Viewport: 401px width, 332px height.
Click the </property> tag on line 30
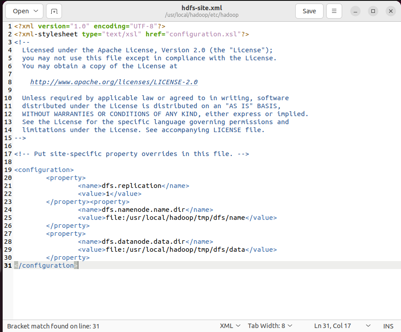point(68,258)
